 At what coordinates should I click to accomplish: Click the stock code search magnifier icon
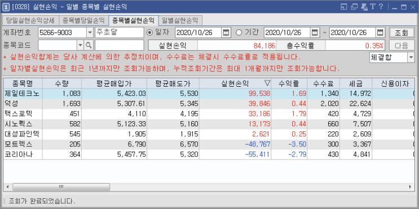pyautogui.click(x=89, y=45)
